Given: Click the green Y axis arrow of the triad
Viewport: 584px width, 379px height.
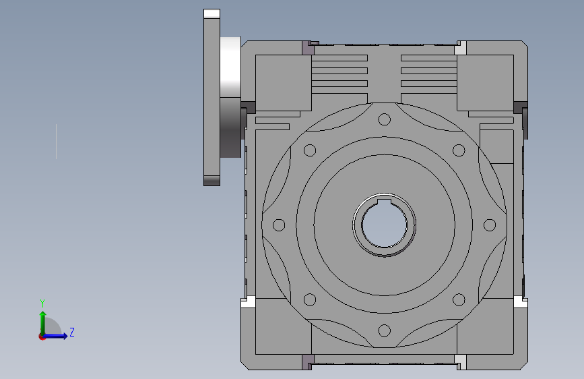Looking at the screenshot, I should (x=43, y=322).
